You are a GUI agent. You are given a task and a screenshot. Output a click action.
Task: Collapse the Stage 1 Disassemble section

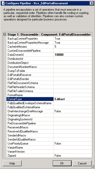click(5, 35)
